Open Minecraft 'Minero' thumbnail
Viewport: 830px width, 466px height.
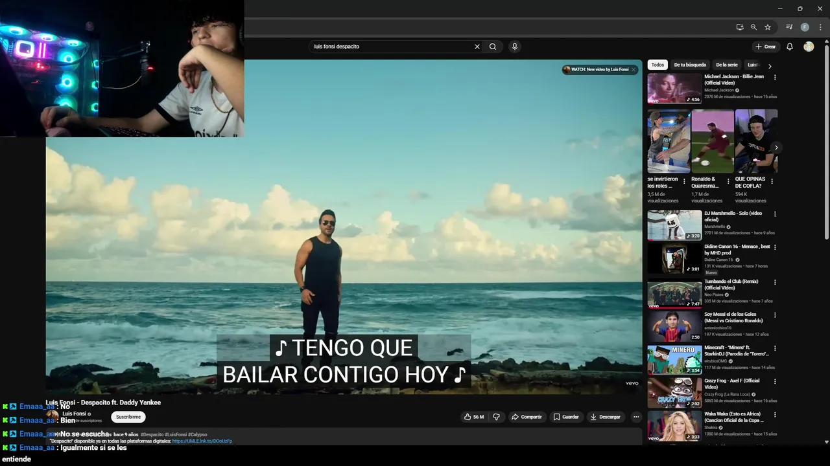(x=674, y=359)
